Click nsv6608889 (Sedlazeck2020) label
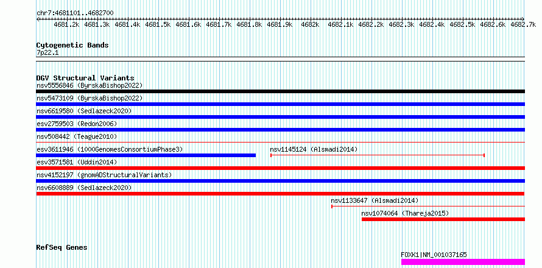The height and width of the screenshot is (268, 542). tap(84, 188)
